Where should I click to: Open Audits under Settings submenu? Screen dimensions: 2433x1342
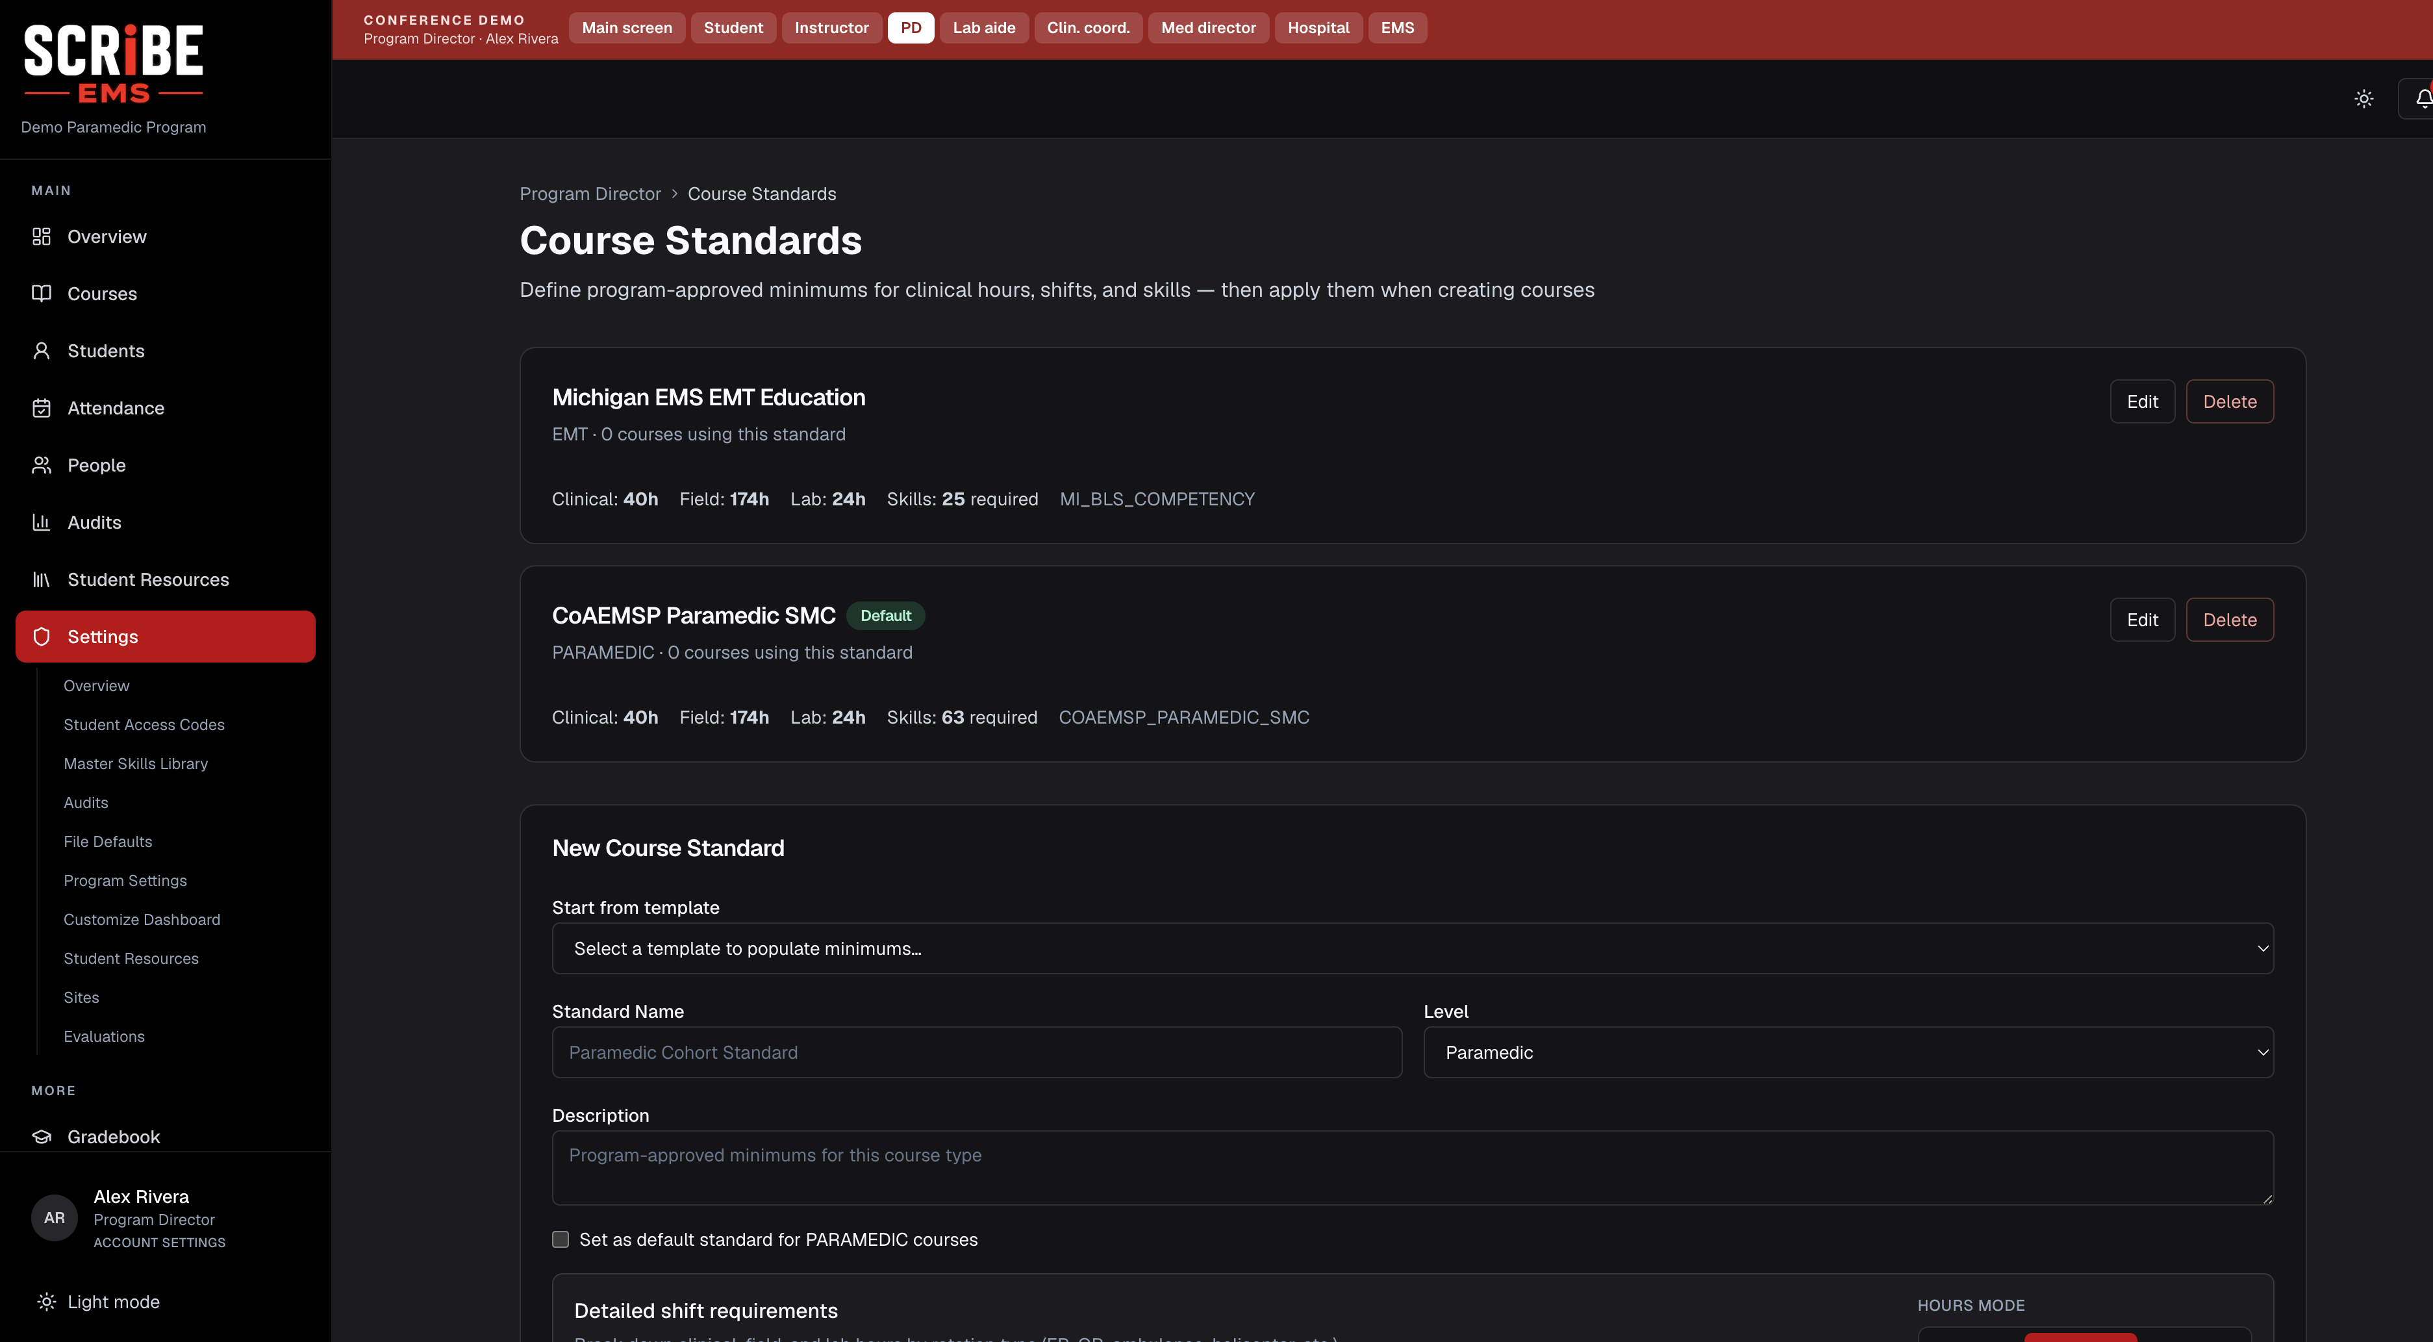(86, 802)
